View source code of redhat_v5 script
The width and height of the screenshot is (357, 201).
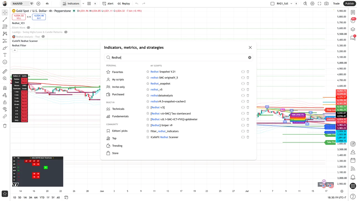click(243, 90)
